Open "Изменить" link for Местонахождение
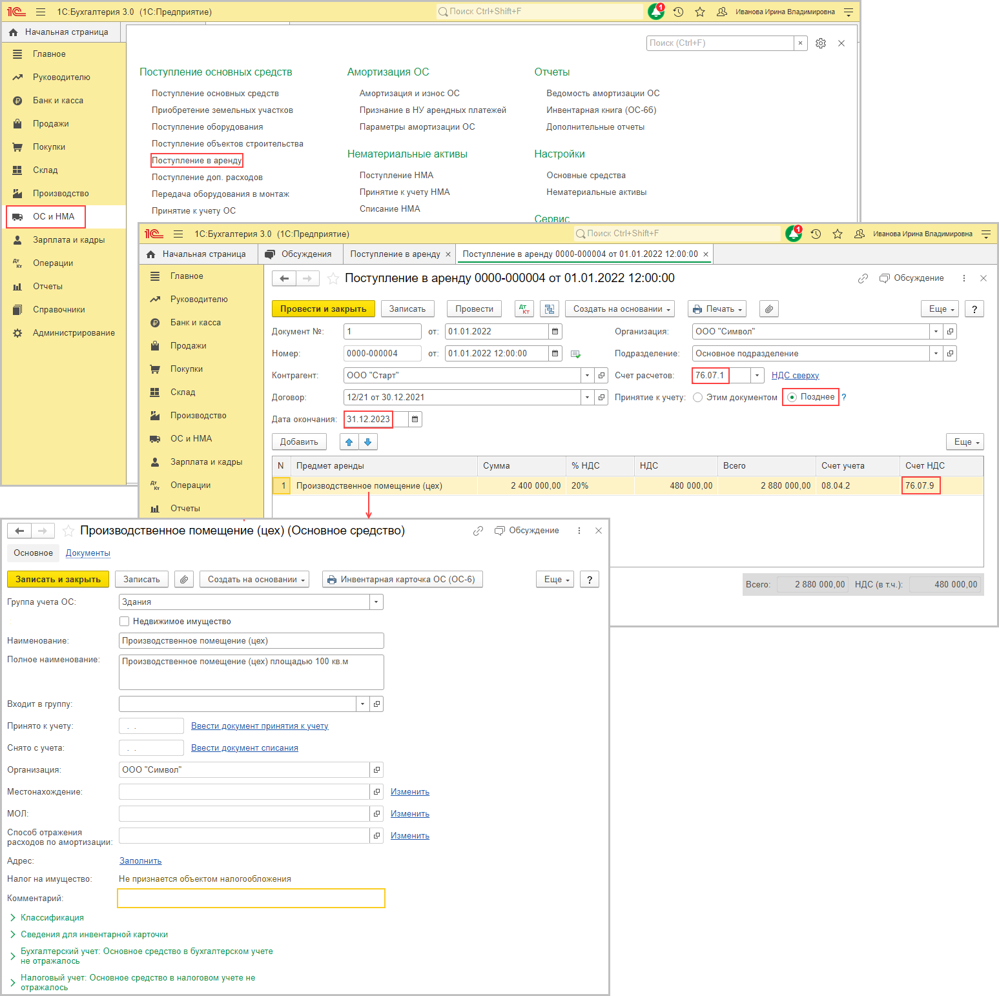The height and width of the screenshot is (996, 999). (x=410, y=792)
